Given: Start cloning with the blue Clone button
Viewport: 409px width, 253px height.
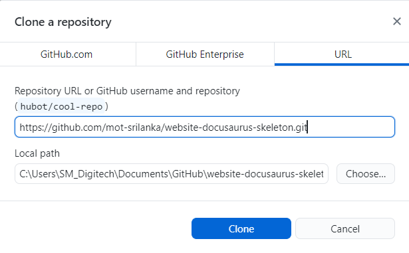Looking at the screenshot, I should tap(241, 228).
